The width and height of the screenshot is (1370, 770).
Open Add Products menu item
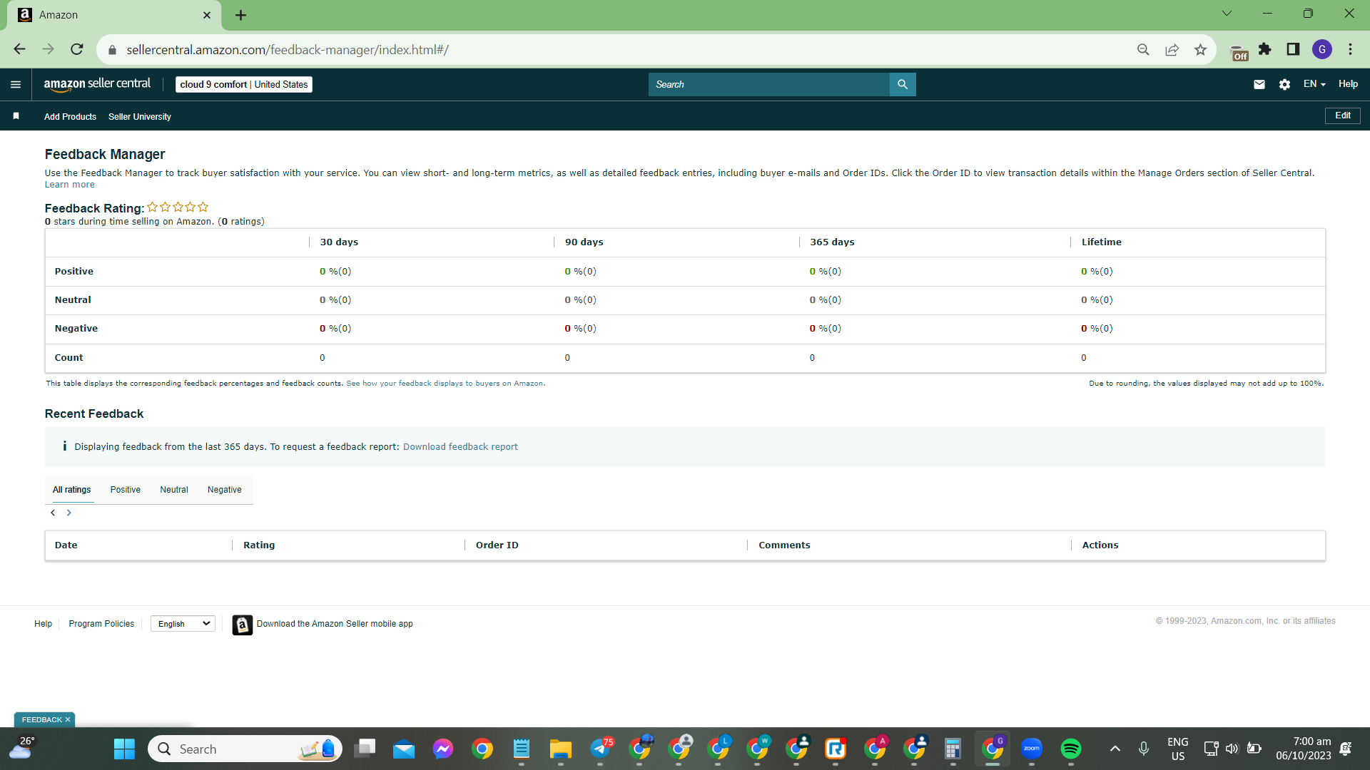70,116
